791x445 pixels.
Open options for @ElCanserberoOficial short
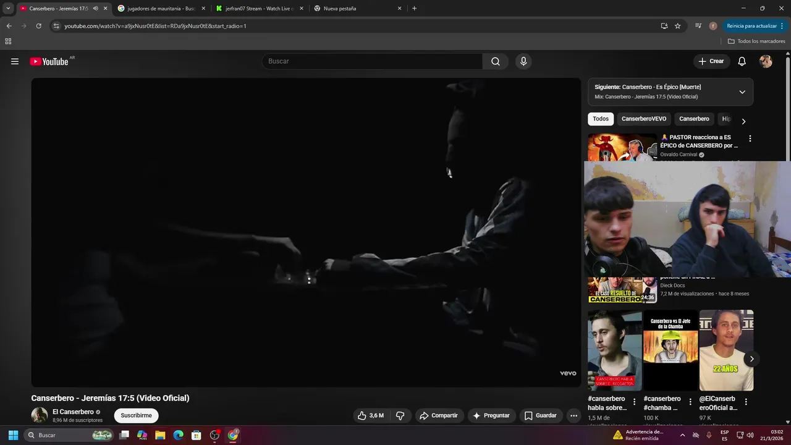point(746,402)
